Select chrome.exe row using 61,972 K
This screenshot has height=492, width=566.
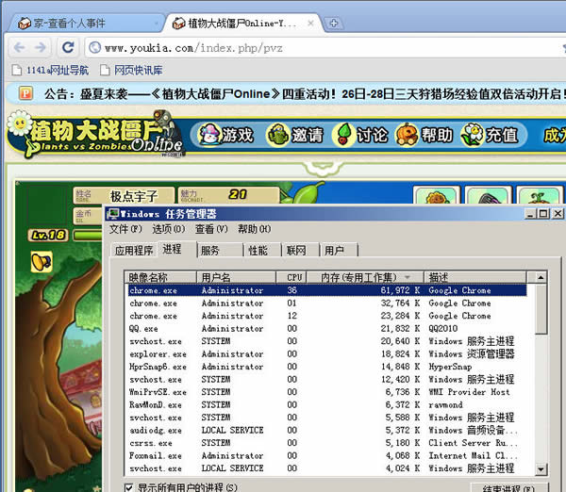click(x=327, y=290)
